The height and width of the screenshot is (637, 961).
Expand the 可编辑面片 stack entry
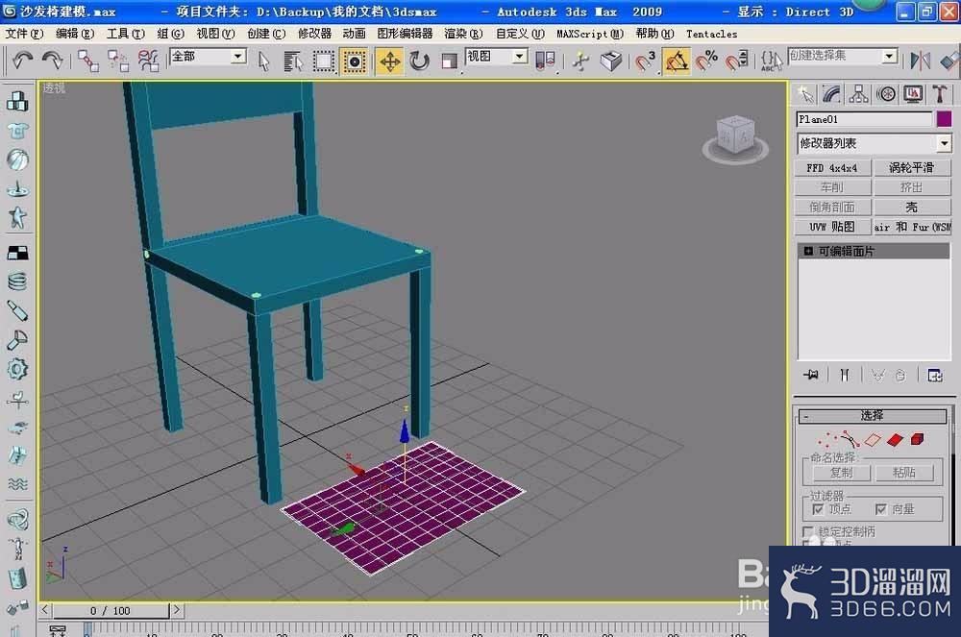pyautogui.click(x=808, y=251)
